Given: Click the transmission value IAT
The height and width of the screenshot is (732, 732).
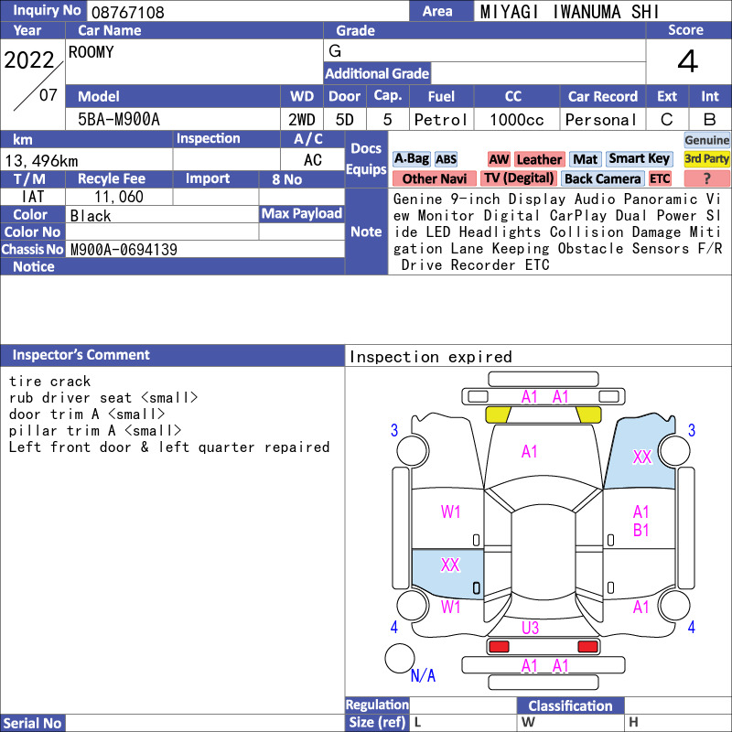Looking at the screenshot, I should (x=33, y=197).
